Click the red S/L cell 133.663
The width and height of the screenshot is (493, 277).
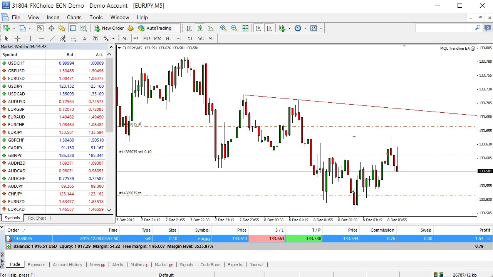click(267, 239)
